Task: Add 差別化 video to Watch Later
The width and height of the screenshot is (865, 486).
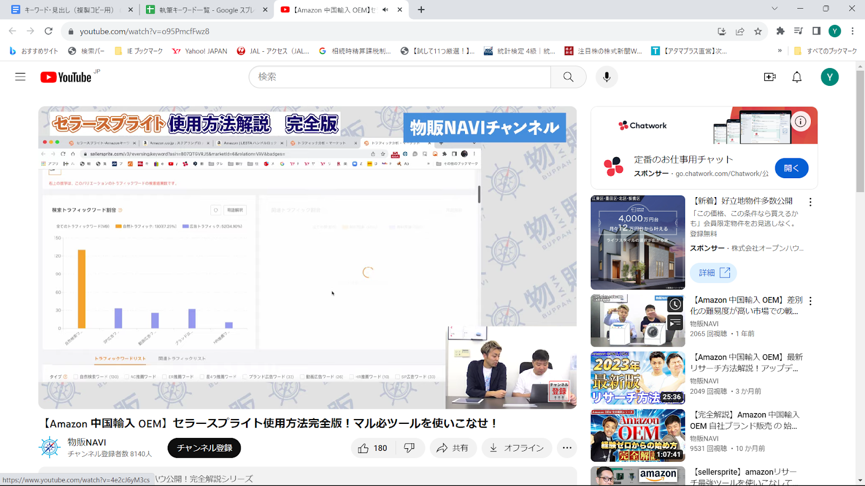Action: click(675, 305)
